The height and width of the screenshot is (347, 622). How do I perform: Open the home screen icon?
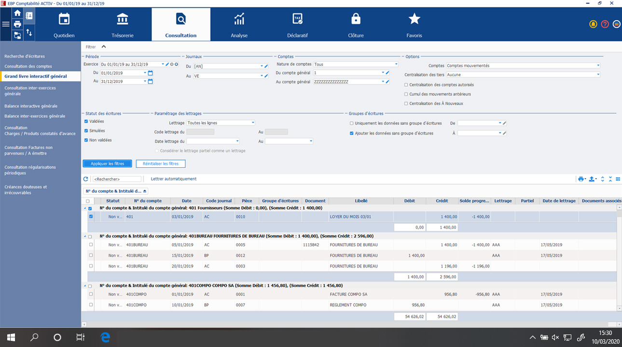(x=17, y=14)
